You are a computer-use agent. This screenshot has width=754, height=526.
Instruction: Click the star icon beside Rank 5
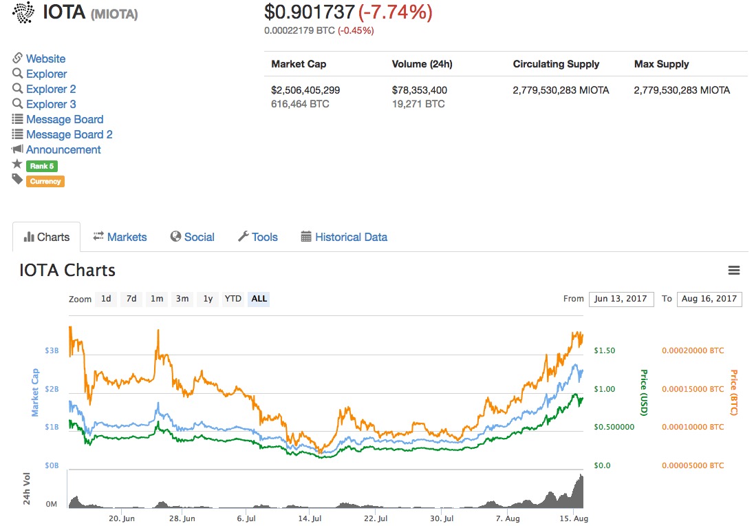click(18, 164)
